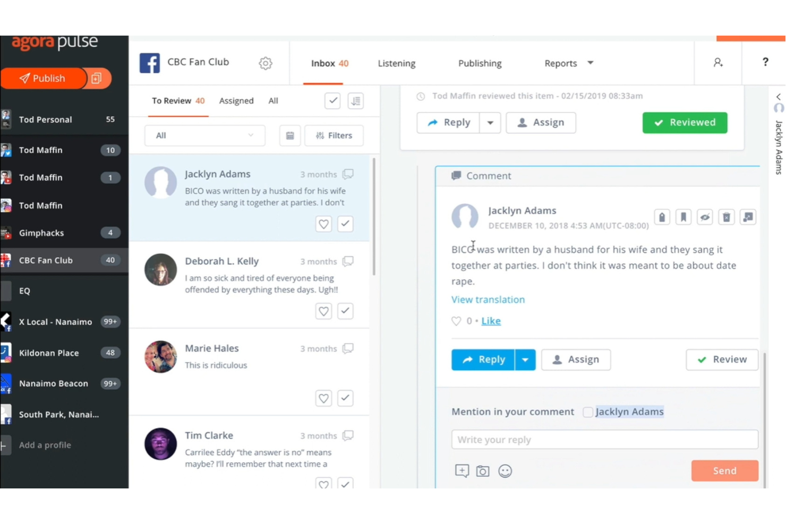Enable the Jacklyn Adams mention checkbox
This screenshot has width=786, height=524.
point(588,411)
